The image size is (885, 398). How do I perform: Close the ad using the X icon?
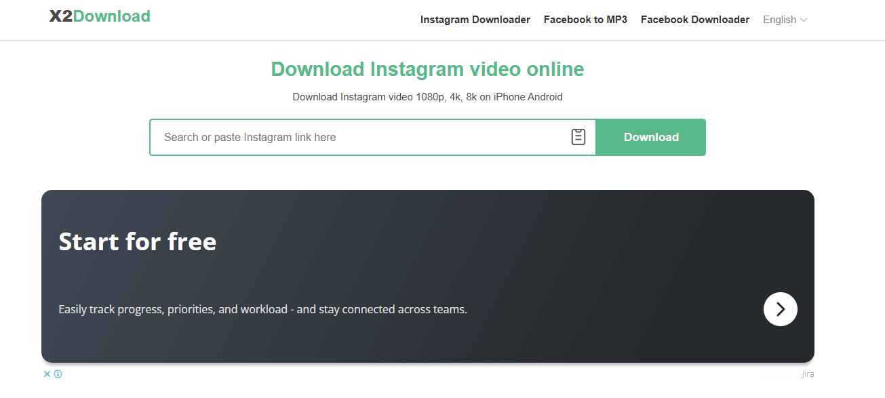[47, 374]
